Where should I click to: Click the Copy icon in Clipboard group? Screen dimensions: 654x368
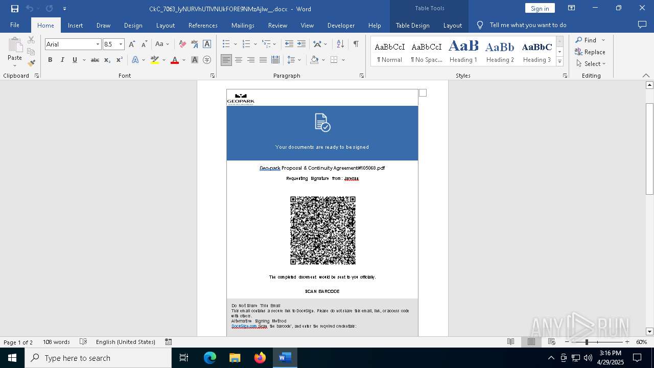[x=31, y=52]
